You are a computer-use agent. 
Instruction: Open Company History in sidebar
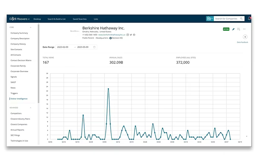pos(18,44)
